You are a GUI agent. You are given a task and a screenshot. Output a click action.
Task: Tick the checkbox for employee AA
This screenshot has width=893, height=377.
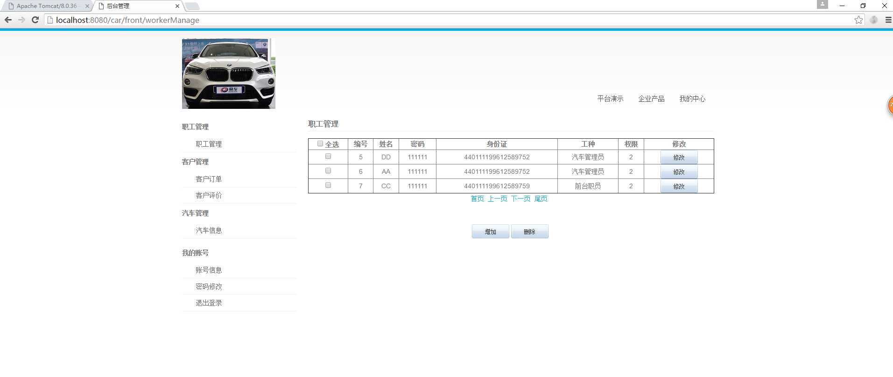(328, 171)
